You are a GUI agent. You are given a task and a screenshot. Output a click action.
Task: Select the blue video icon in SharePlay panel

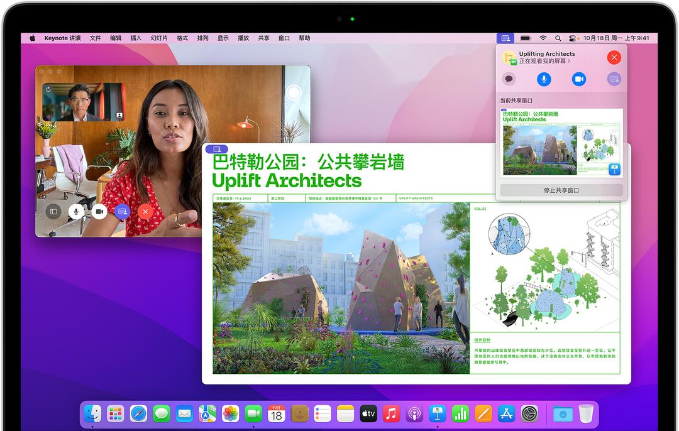click(578, 79)
